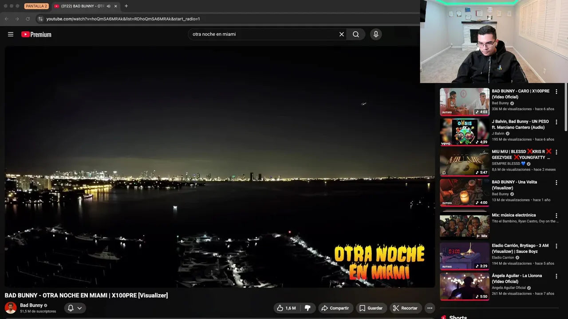Mute the tab via speaker icon
568x319 pixels.
click(x=109, y=6)
